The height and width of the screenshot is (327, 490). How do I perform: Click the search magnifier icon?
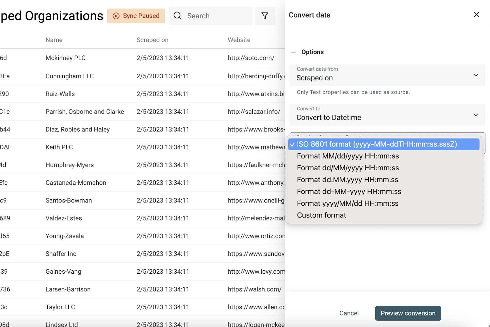tap(177, 16)
